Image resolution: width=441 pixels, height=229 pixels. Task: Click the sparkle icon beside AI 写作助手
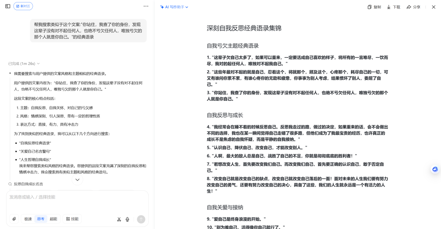(x=162, y=7)
